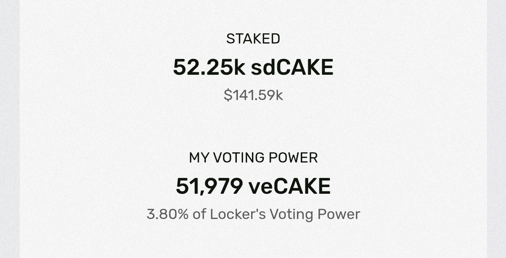Select the 52.25k sdCAKE staked amount

pos(253,67)
